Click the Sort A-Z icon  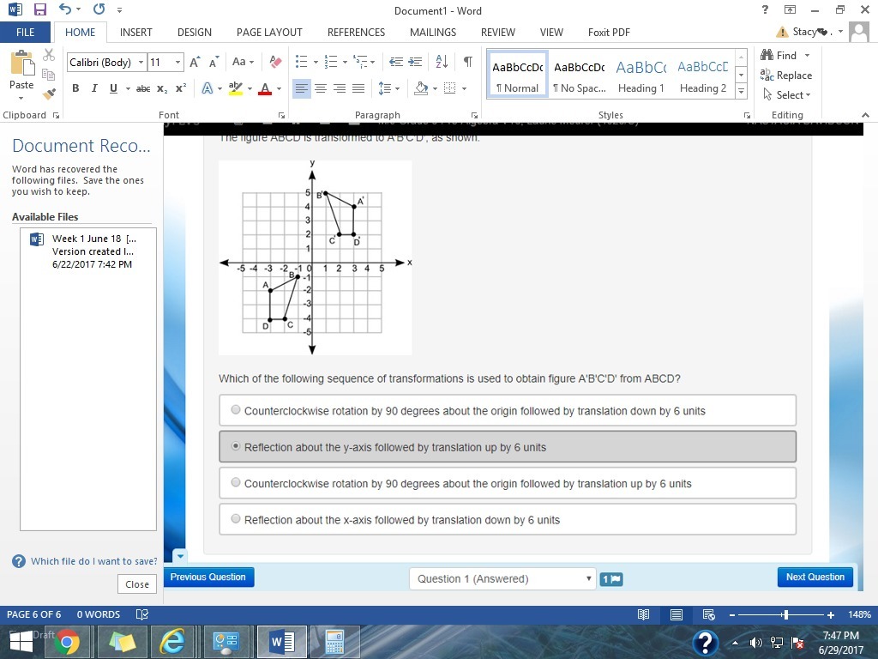click(442, 62)
